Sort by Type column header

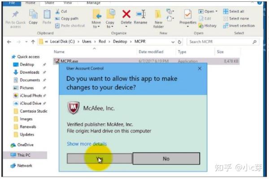[182, 52]
